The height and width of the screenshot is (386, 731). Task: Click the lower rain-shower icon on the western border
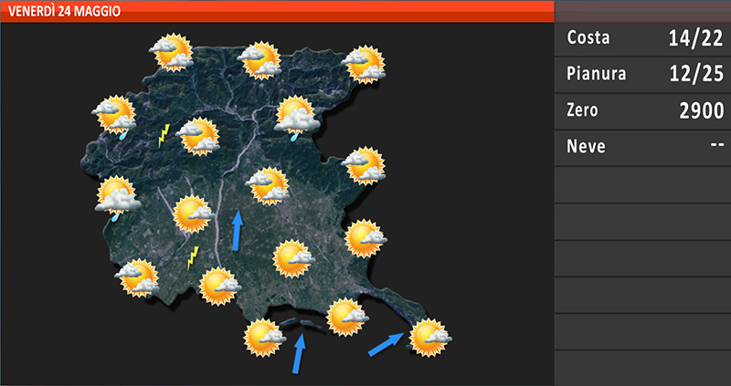(118, 197)
